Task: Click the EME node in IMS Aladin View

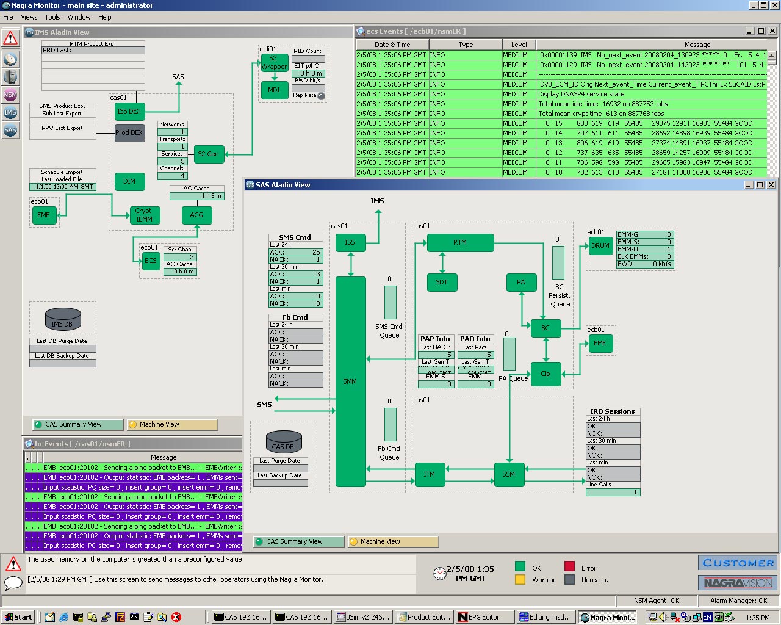Action: 43,215
